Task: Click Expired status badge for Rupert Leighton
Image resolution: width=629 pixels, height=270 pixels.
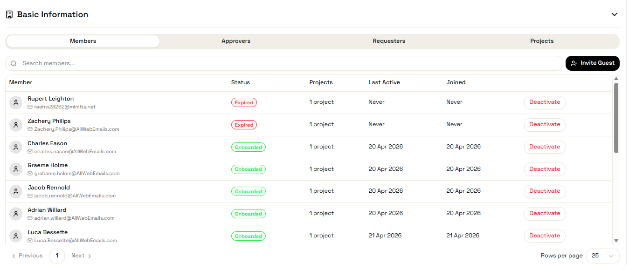Action: click(244, 102)
